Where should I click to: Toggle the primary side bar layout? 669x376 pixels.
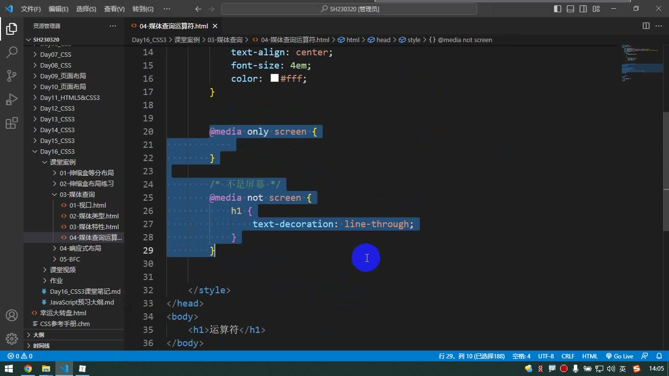tap(558, 9)
